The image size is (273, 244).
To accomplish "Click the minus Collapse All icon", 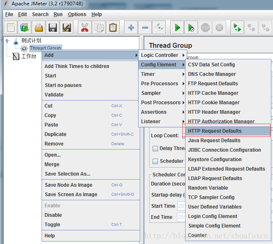I will click(145, 28).
